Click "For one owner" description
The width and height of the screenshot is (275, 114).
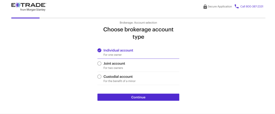point(113,55)
